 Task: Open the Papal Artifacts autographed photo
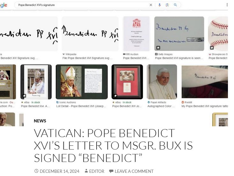[162, 82]
